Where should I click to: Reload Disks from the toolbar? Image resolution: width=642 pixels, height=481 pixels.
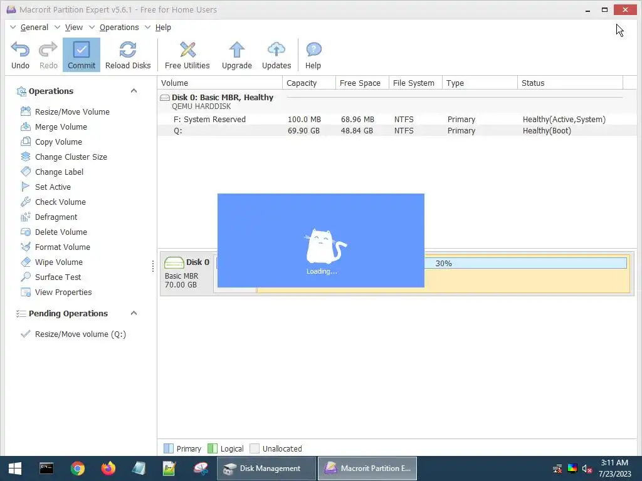tap(128, 55)
